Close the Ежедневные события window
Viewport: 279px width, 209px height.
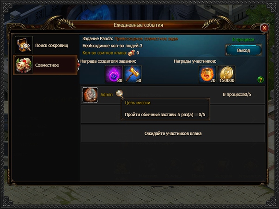pyautogui.click(x=264, y=28)
